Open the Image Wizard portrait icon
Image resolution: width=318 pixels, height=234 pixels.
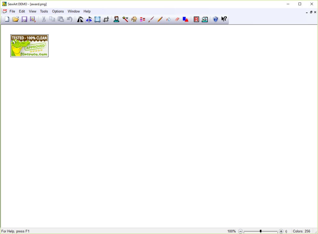116,19
